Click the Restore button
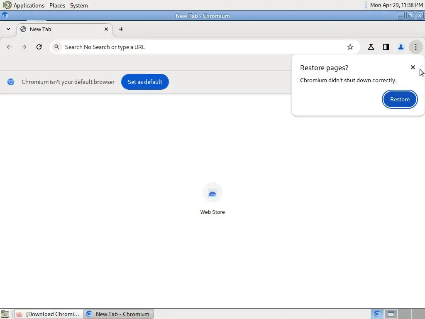The width and height of the screenshot is (425, 319). tap(400, 99)
